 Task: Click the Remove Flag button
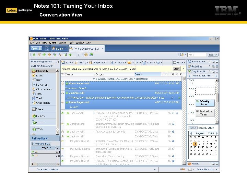(x=41, y=144)
